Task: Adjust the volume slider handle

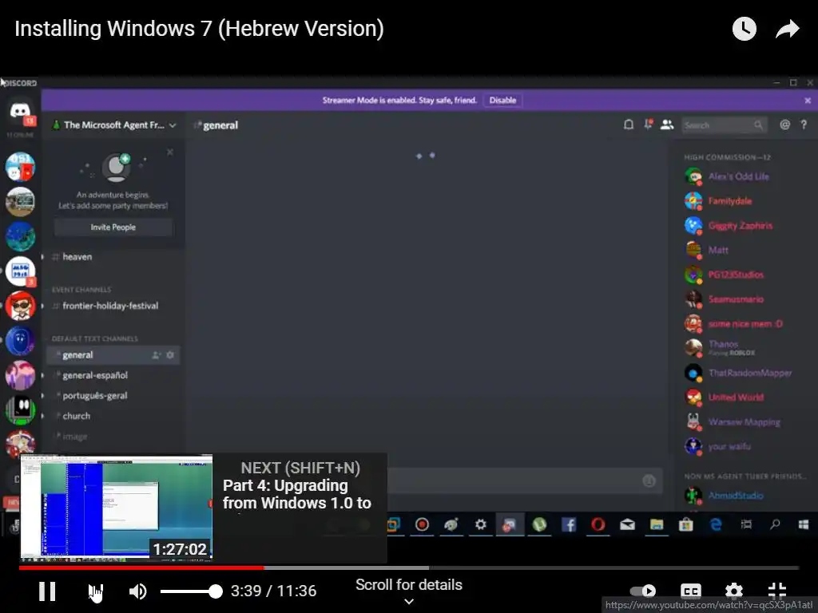Action: point(215,591)
